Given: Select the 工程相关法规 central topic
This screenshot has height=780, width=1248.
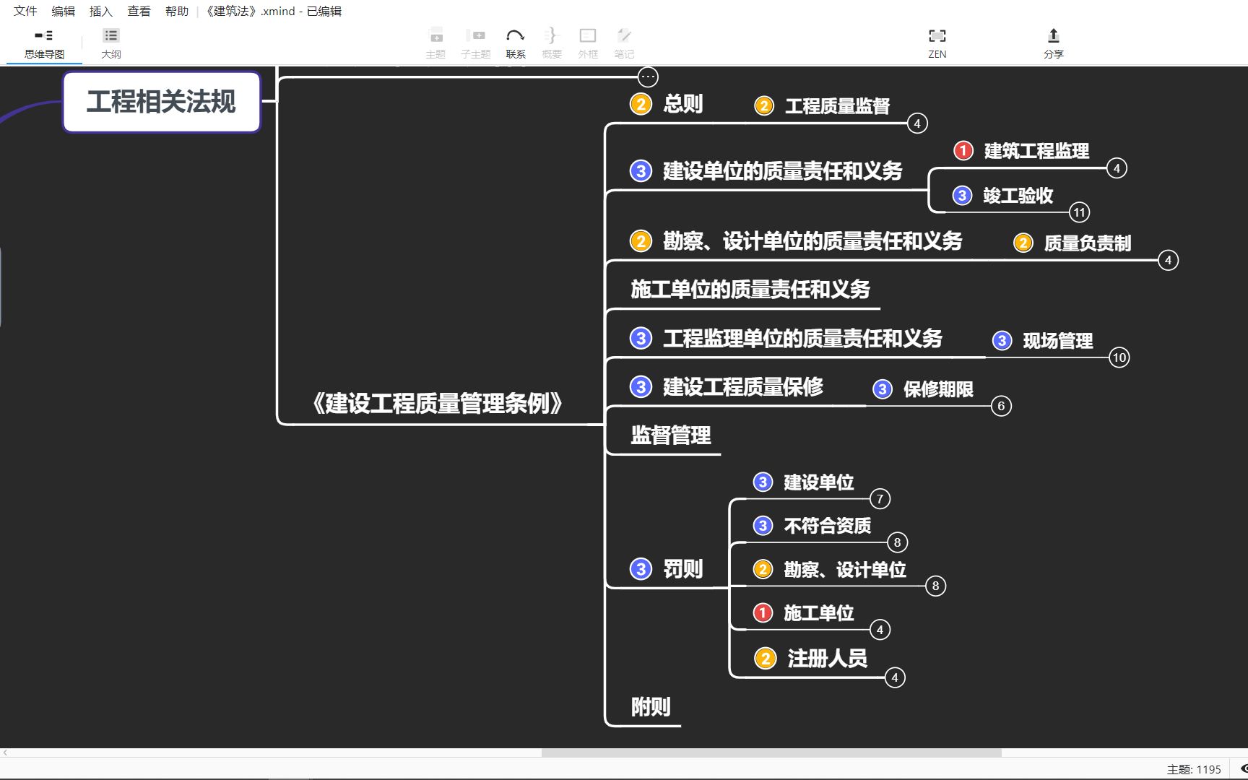Looking at the screenshot, I should (x=161, y=102).
